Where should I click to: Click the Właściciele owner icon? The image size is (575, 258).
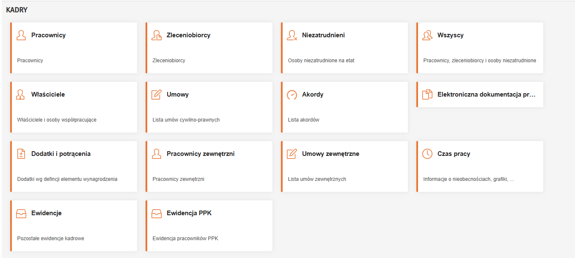pyautogui.click(x=21, y=94)
